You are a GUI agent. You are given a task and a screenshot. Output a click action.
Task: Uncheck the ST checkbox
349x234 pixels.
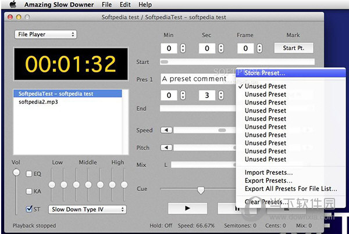[x=29, y=209]
